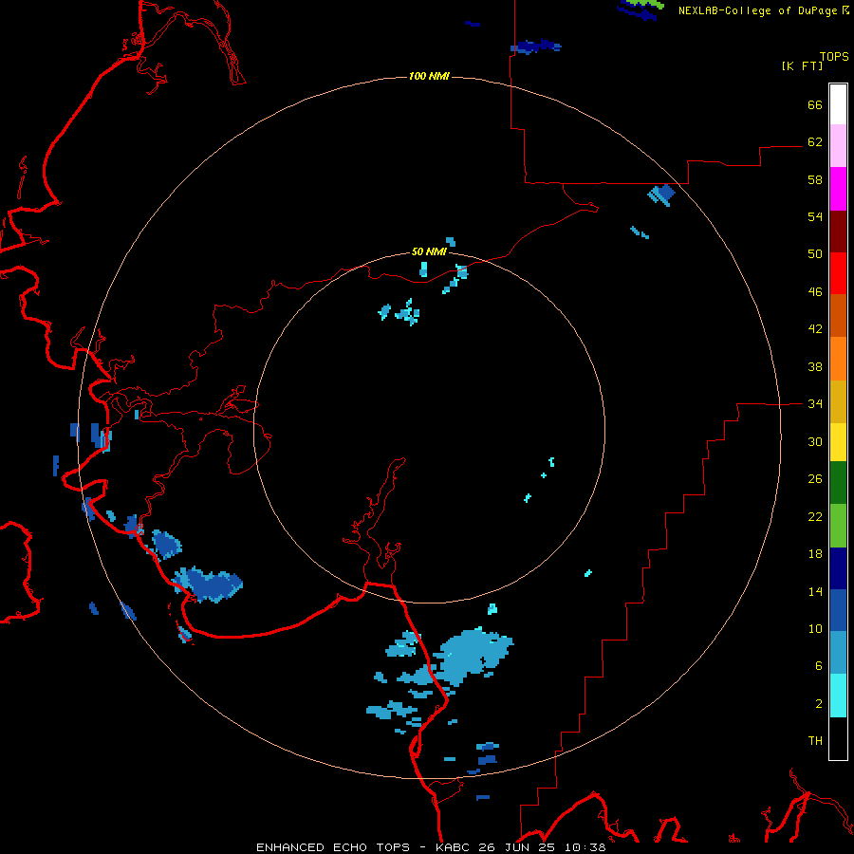854x854 pixels.
Task: Click the 22 value on the legend
Action: coord(815,516)
